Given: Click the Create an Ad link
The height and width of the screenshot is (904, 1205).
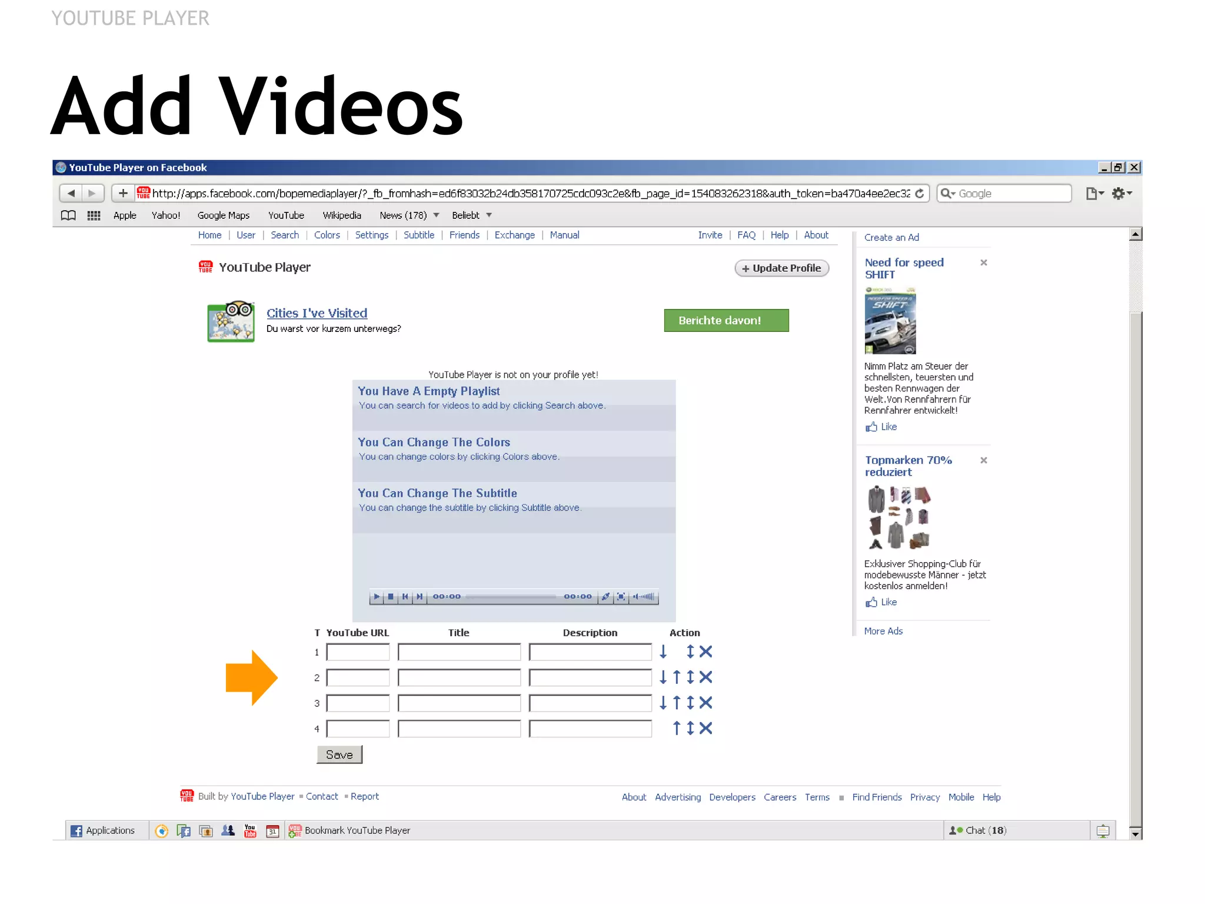Looking at the screenshot, I should (x=892, y=238).
